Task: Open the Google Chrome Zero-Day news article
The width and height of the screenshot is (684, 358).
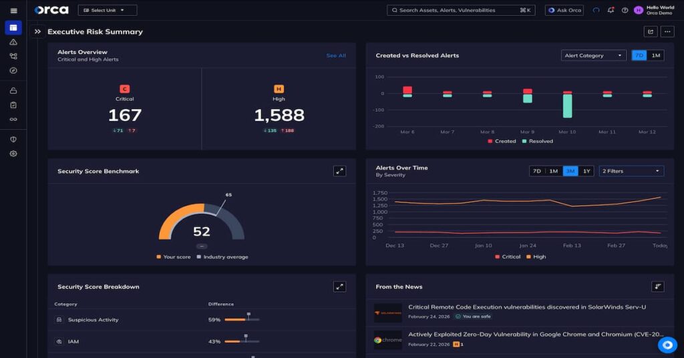Action: pos(536,335)
